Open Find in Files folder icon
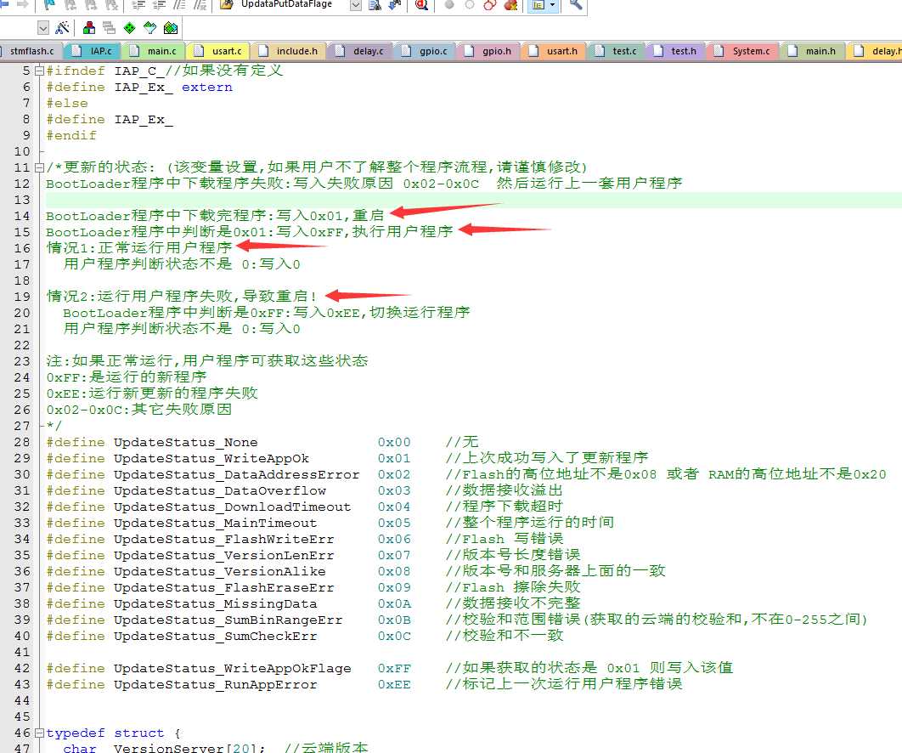 point(227,5)
